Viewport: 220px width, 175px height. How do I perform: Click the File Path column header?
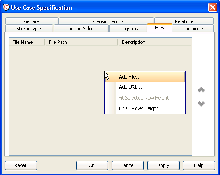click(x=82, y=42)
